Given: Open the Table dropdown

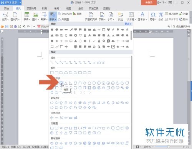Looking at the screenshot, I should (27, 16).
